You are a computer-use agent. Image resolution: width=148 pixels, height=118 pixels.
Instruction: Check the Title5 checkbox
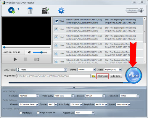57,53
